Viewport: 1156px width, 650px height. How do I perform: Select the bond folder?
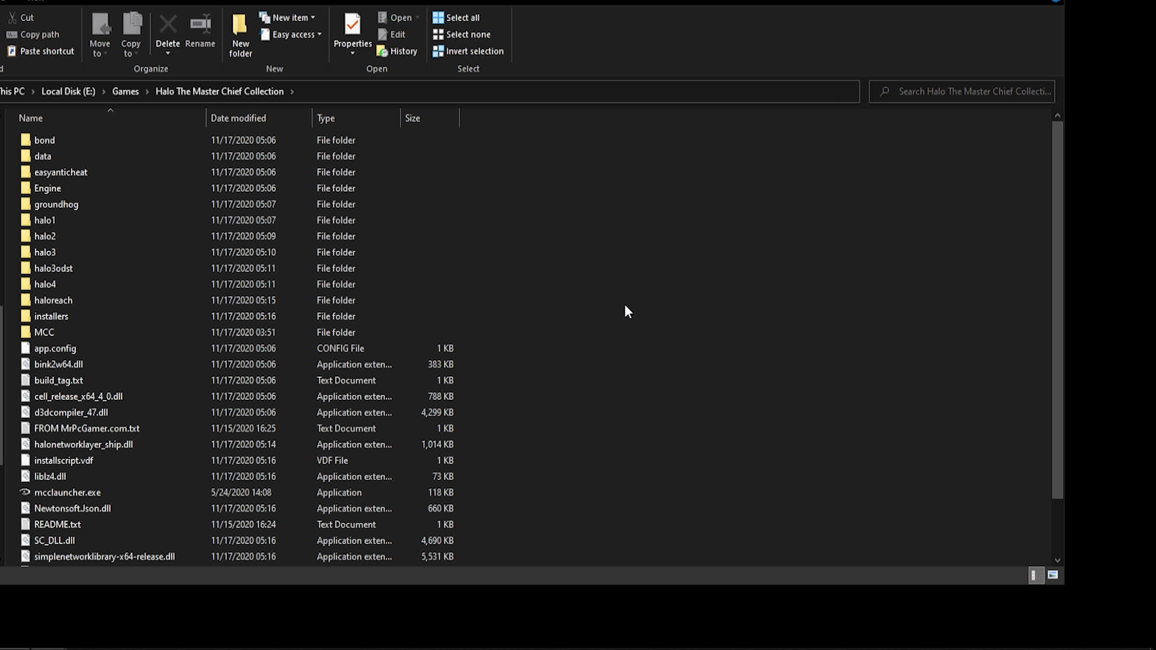(45, 140)
